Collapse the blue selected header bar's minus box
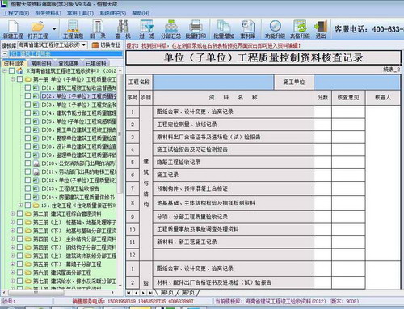Screen dimensions: 404x309 point(5,53)
